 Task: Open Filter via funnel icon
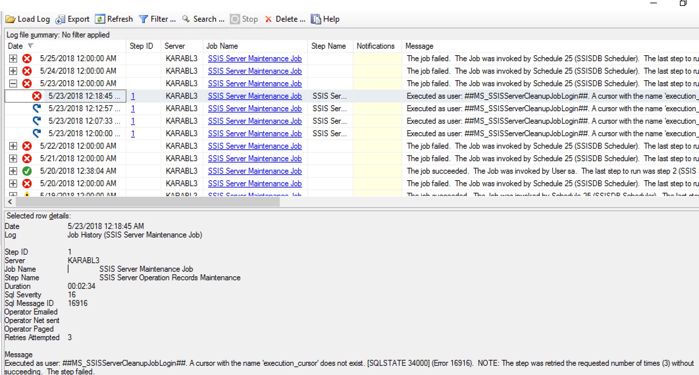pos(143,19)
